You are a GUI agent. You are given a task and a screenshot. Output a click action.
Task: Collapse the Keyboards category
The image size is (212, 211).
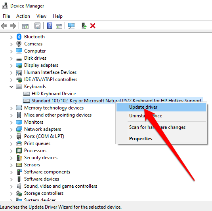click(x=11, y=87)
